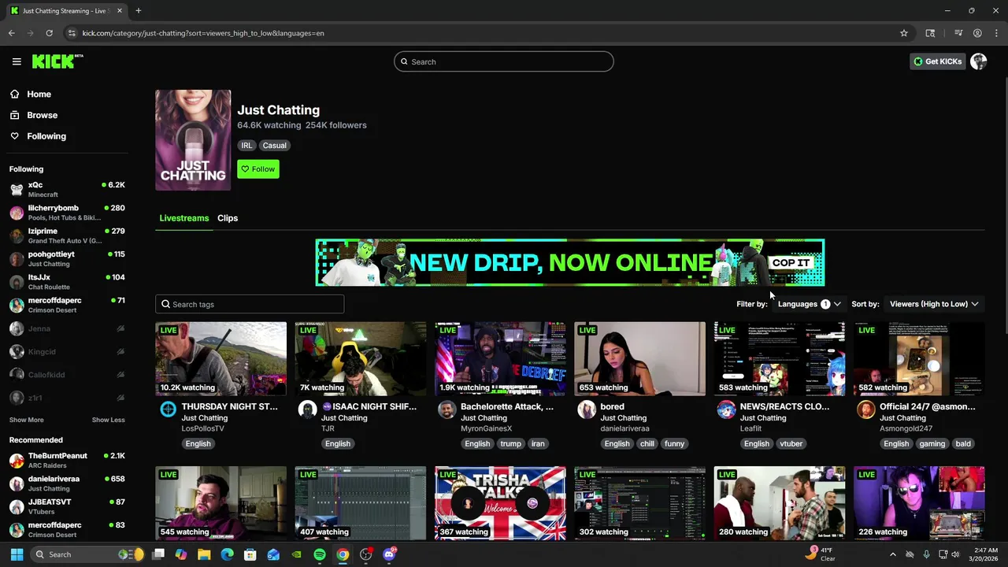Open danielariveraa bored stream thumbnail
Viewport: 1008px width, 567px height.
click(x=640, y=358)
